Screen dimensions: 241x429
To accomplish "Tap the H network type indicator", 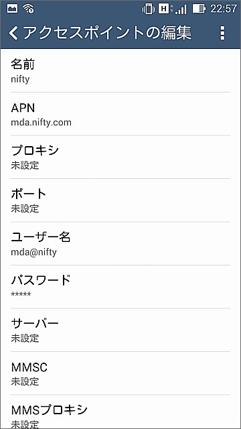I will click(x=163, y=9).
